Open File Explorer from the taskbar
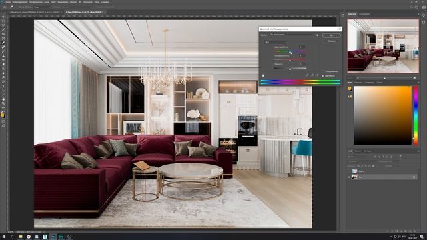427x240 pixels. (20, 237)
